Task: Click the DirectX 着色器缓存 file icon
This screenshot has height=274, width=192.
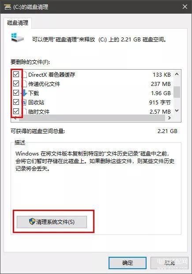Action: point(25,74)
